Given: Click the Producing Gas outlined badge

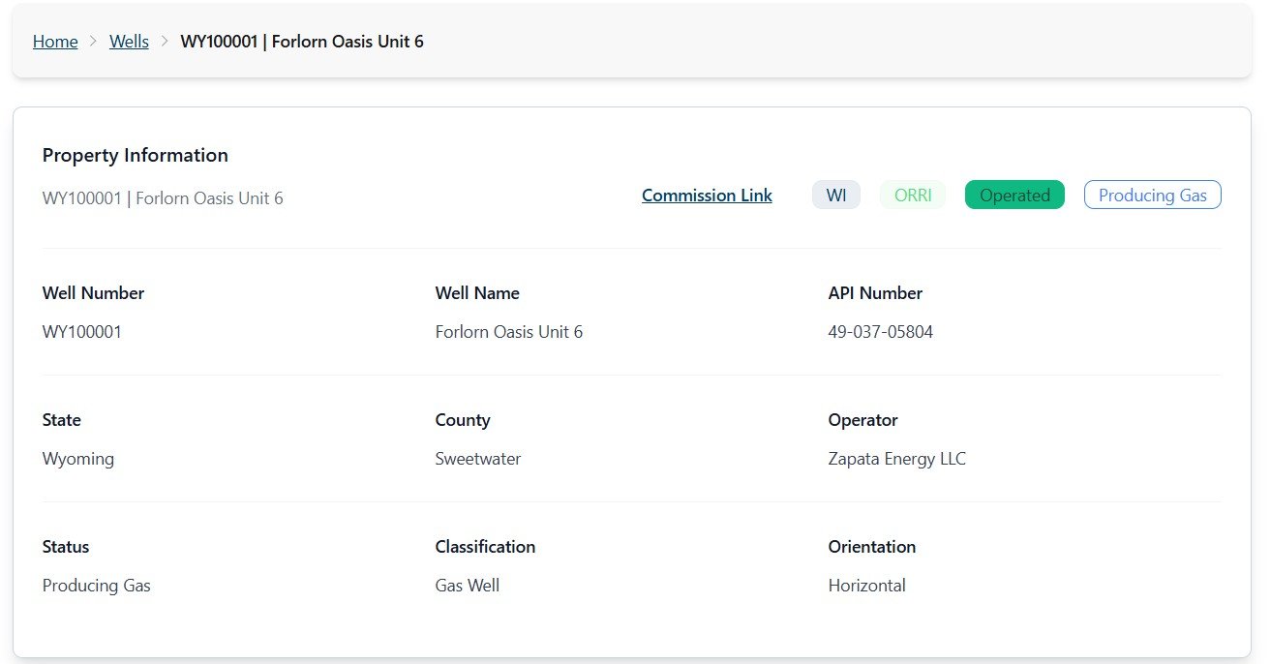Looking at the screenshot, I should pyautogui.click(x=1153, y=195).
